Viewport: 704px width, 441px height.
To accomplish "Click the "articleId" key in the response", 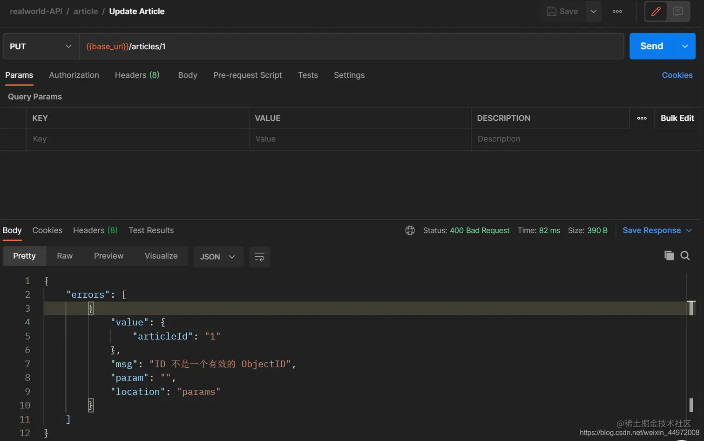I will pos(162,336).
